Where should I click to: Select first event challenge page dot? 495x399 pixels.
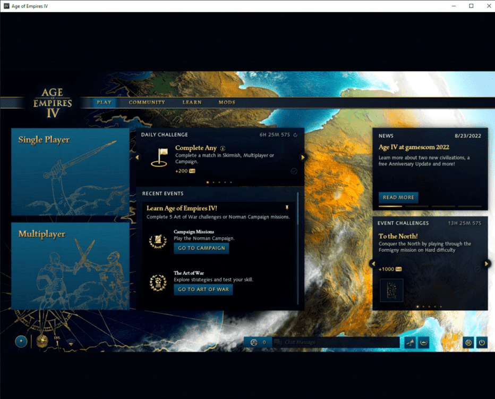tap(417, 306)
